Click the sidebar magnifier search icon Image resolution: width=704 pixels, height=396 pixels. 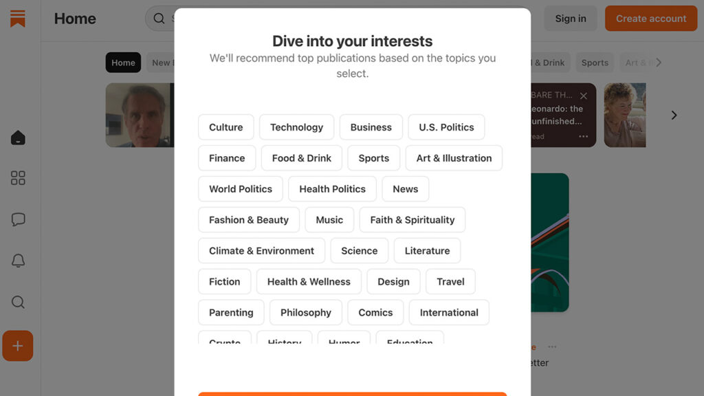pos(18,302)
